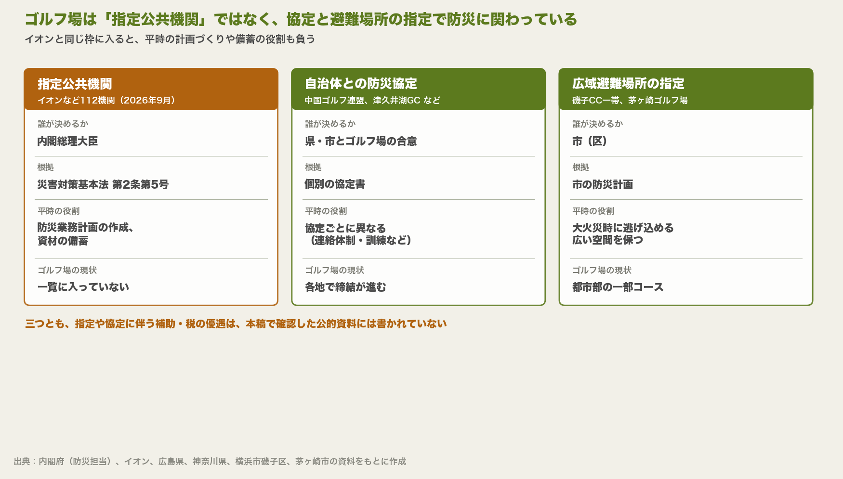Click the headline starting 'ゴルフ場は「指定公共機関」ではなく'

pos(301,19)
